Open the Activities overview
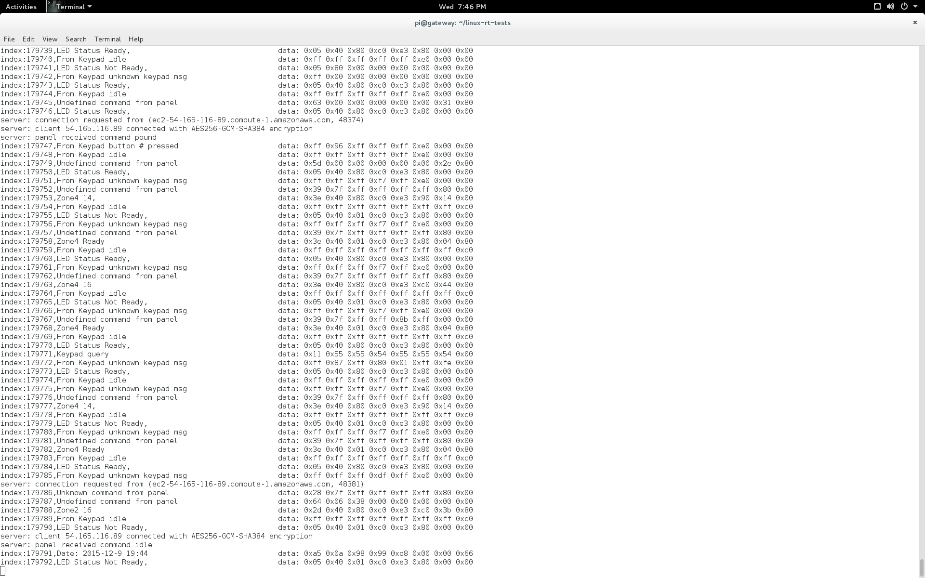The image size is (925, 578). tap(21, 7)
